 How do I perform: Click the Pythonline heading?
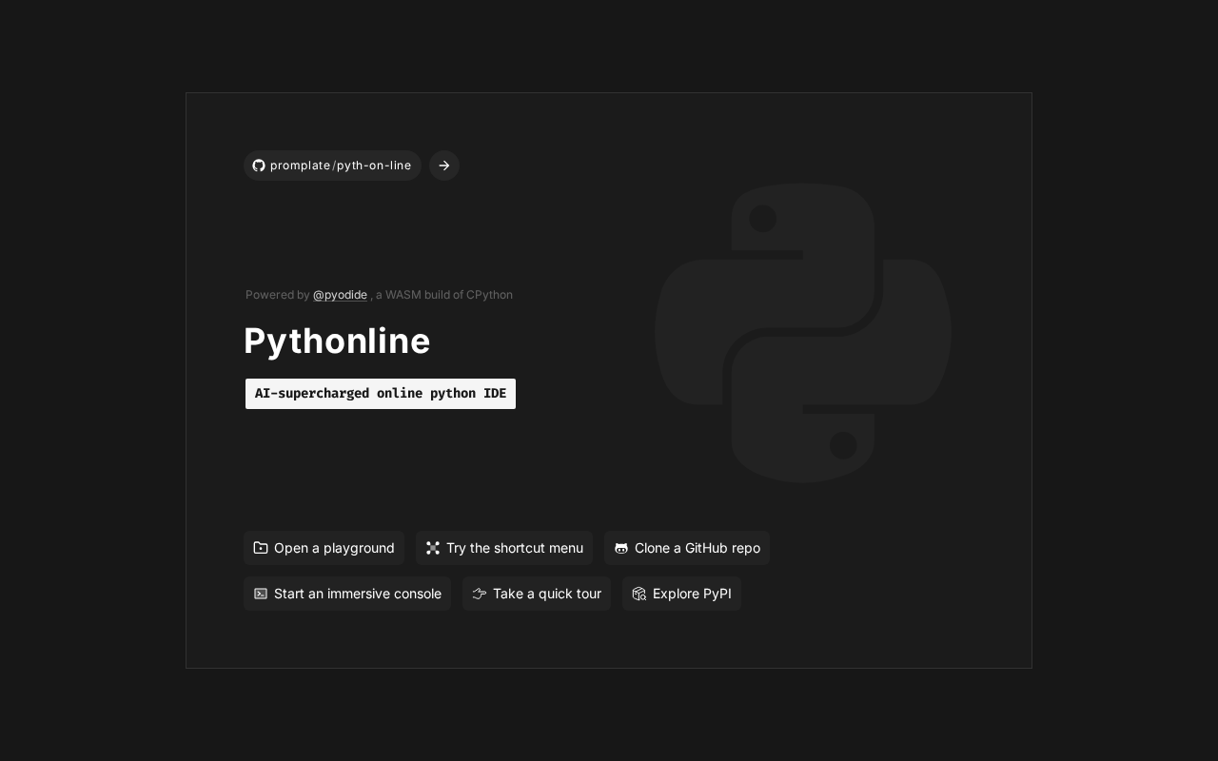[337, 341]
